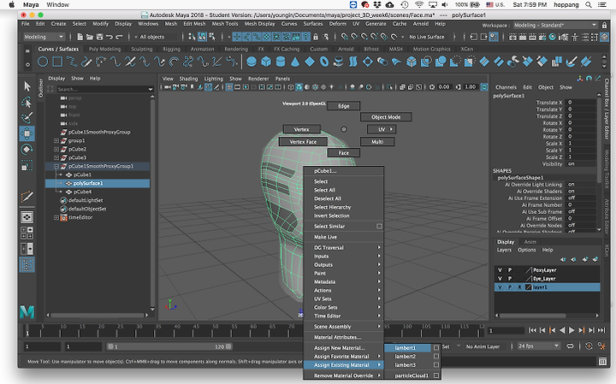Activate the Lasso select tool

point(27,103)
